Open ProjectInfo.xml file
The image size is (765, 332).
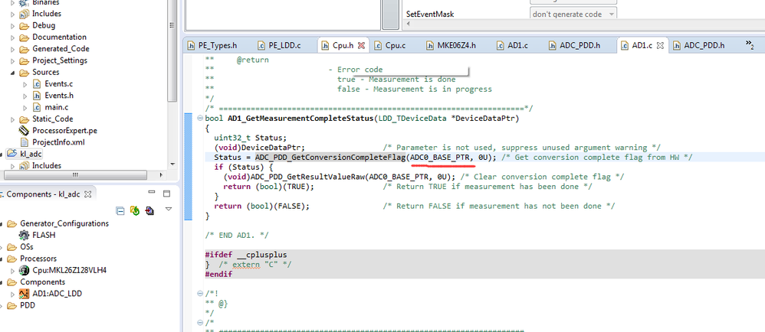(58, 142)
